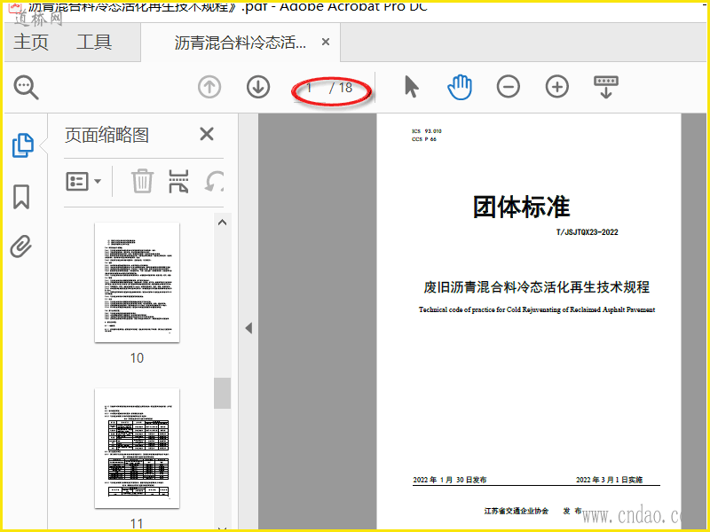Select the page 10 thumbnail

click(x=137, y=282)
